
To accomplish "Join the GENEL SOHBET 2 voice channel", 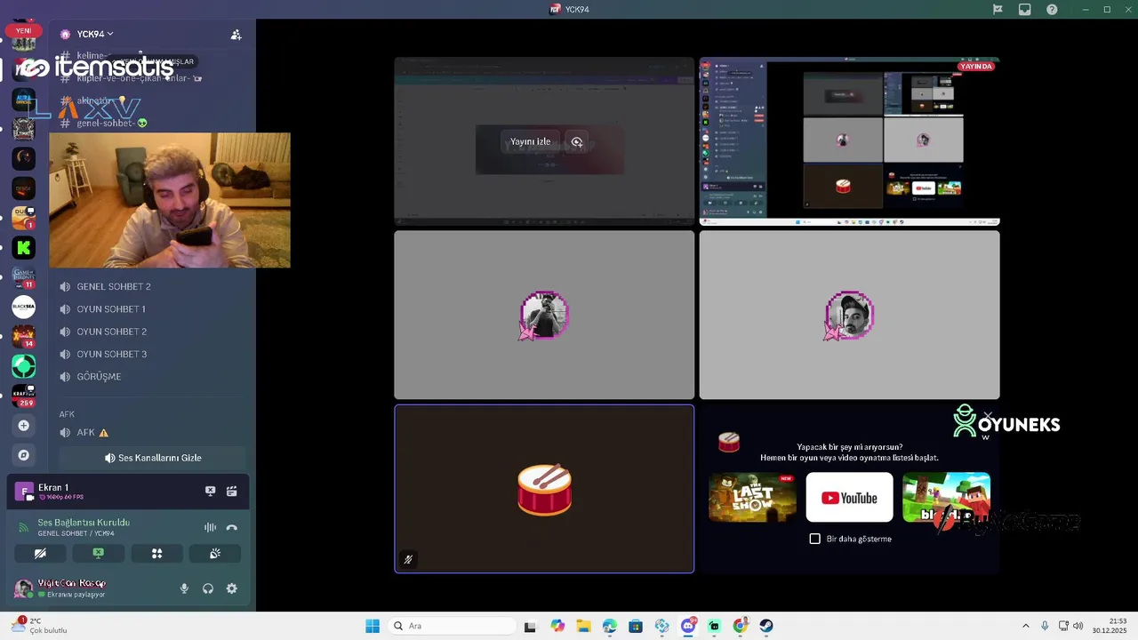I will (x=149, y=286).
